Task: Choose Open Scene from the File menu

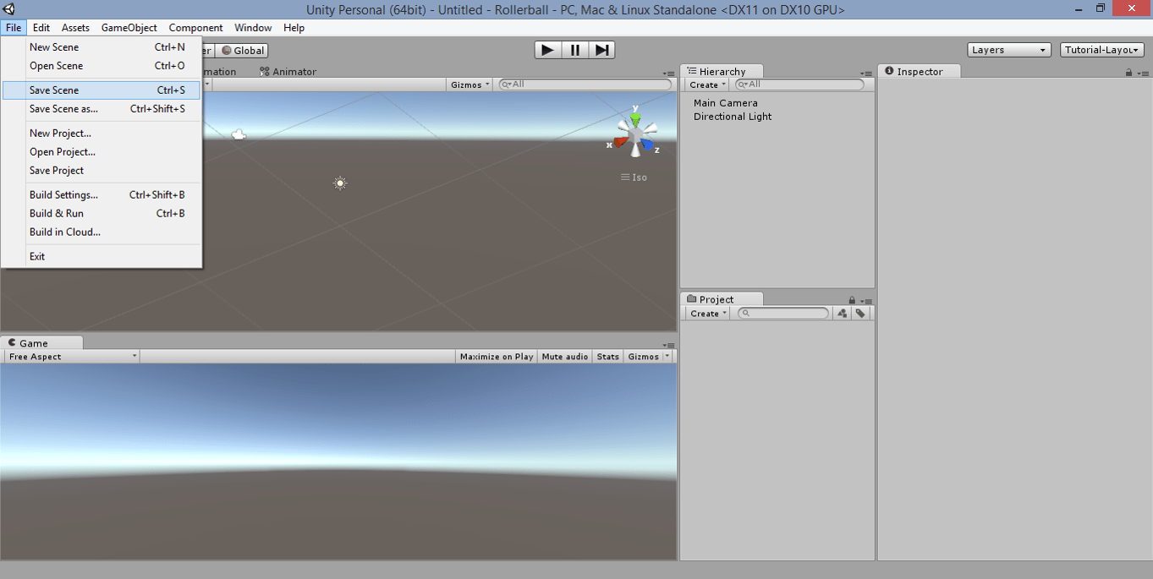Action: pos(102,66)
